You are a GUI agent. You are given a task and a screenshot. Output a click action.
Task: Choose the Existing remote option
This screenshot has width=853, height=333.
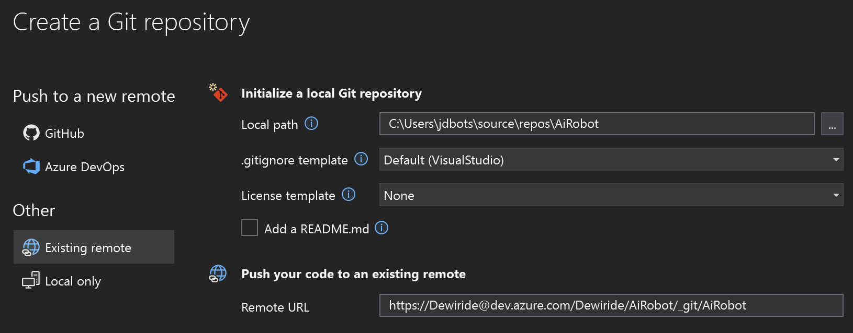pyautogui.click(x=94, y=247)
